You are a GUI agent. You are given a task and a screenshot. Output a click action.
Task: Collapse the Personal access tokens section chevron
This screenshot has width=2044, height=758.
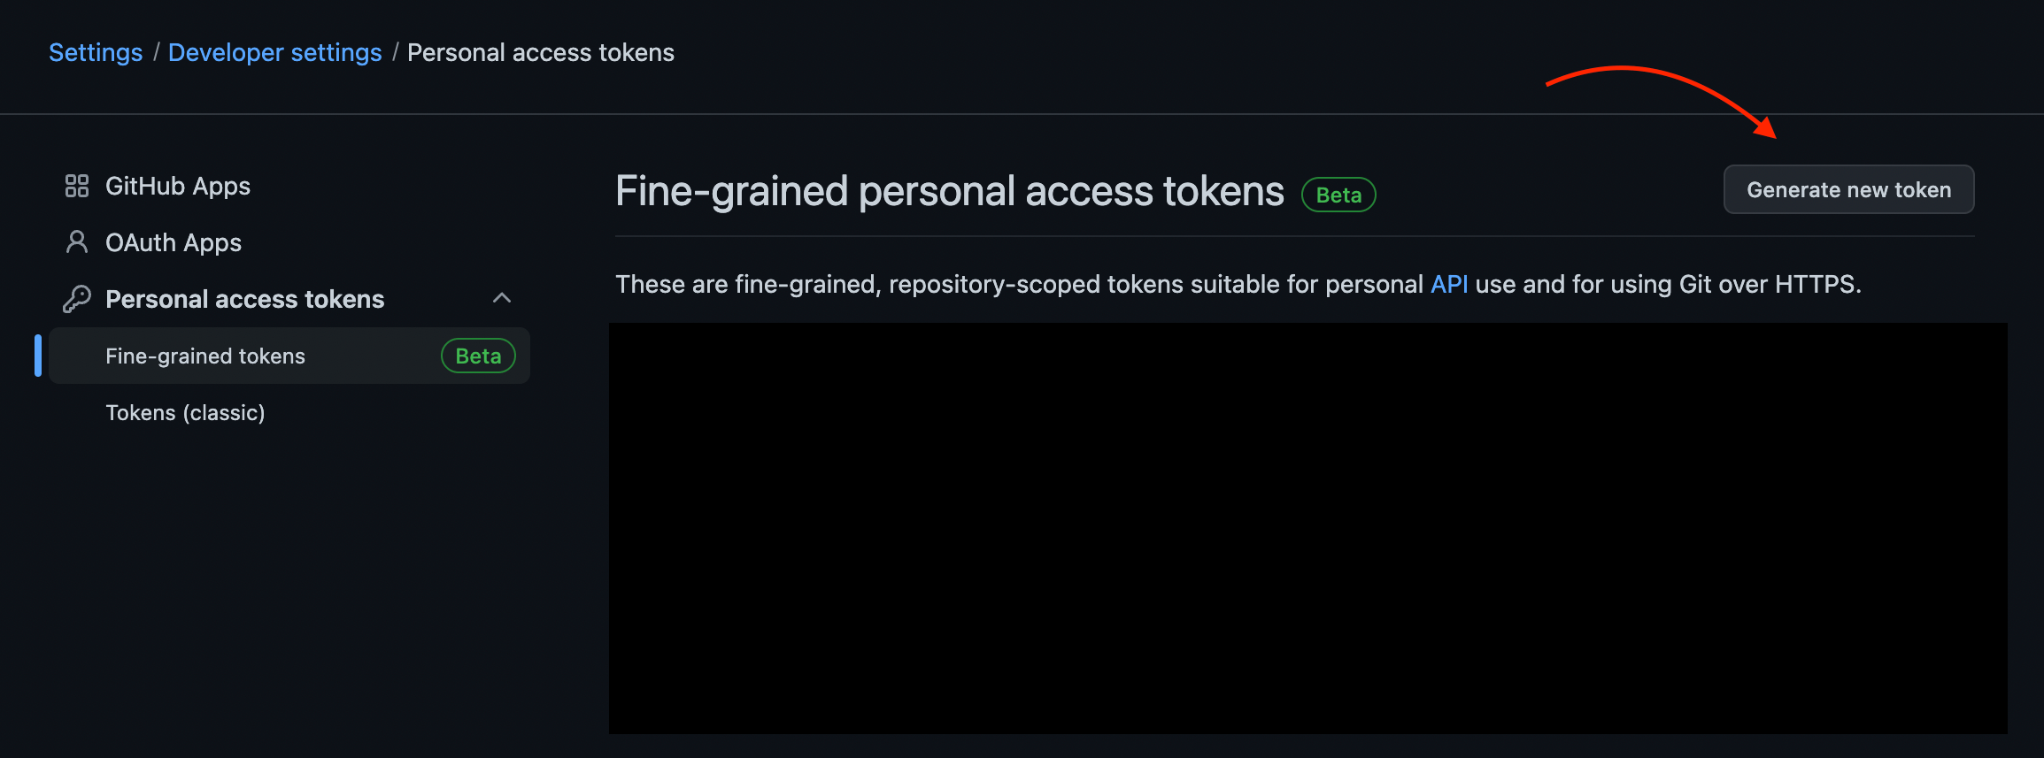point(502,298)
